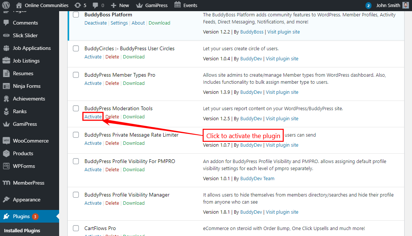412x236 pixels.
Task: Select the MemberPress sidebar icon
Action: pyautogui.click(x=6, y=182)
